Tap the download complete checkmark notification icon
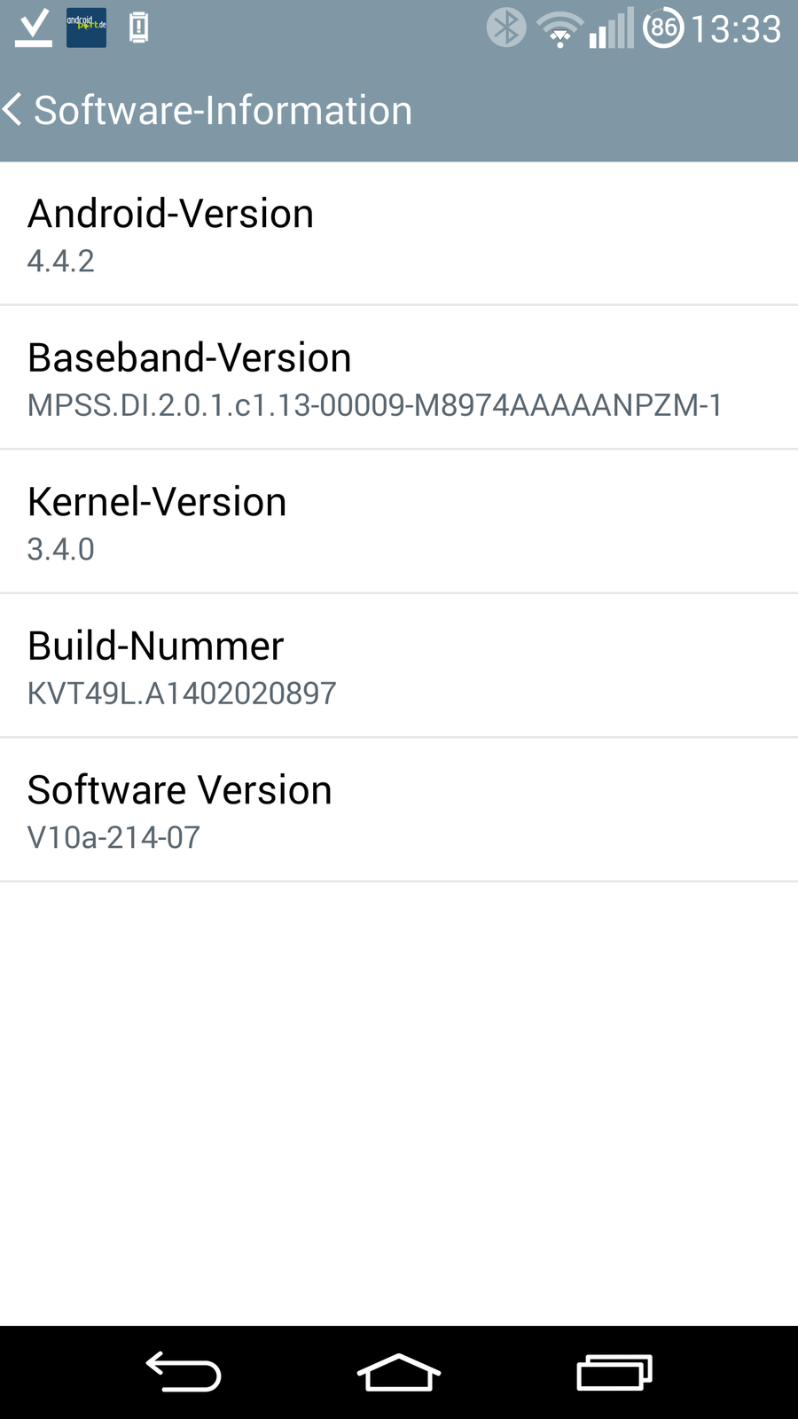 (x=34, y=28)
